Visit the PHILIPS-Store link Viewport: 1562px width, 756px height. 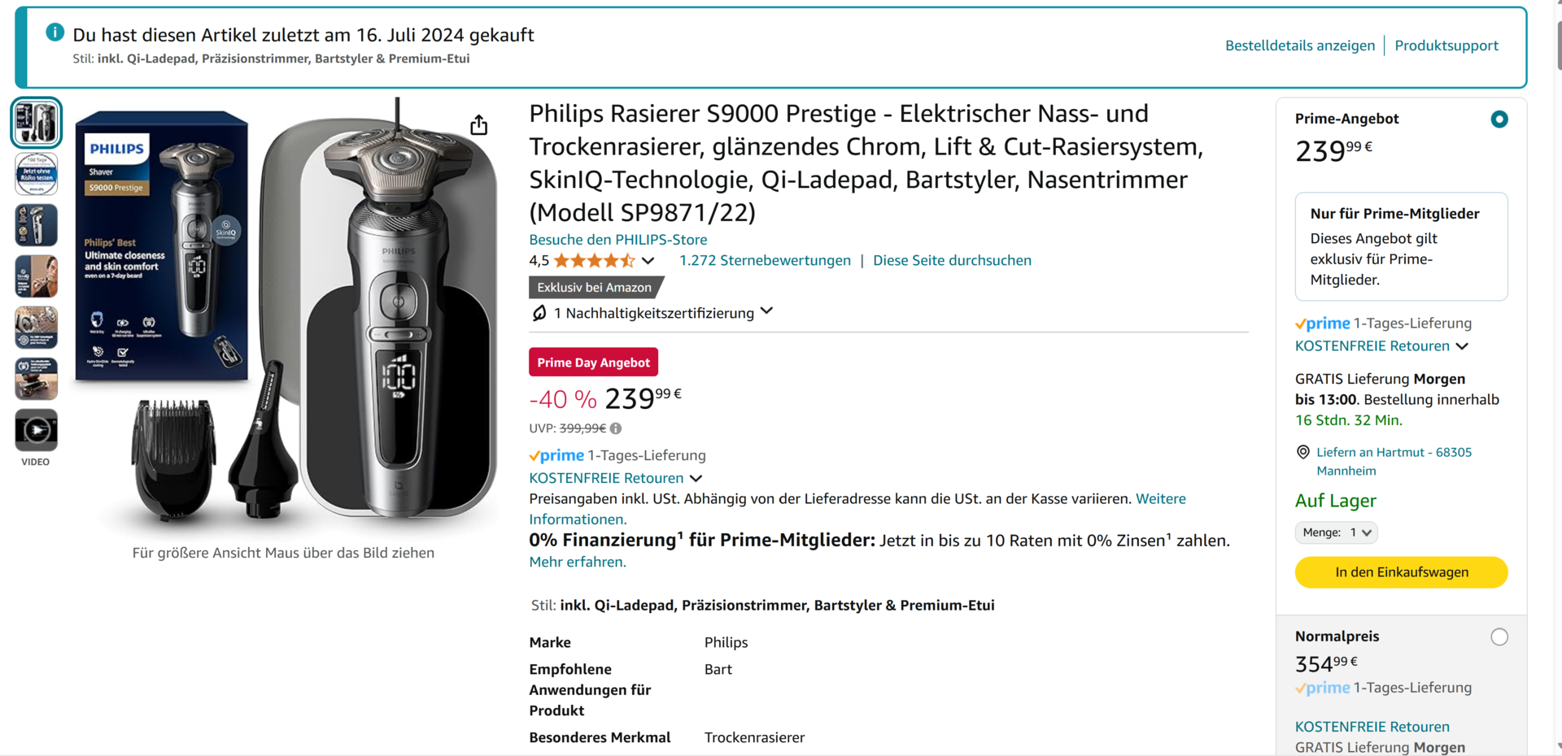point(617,240)
